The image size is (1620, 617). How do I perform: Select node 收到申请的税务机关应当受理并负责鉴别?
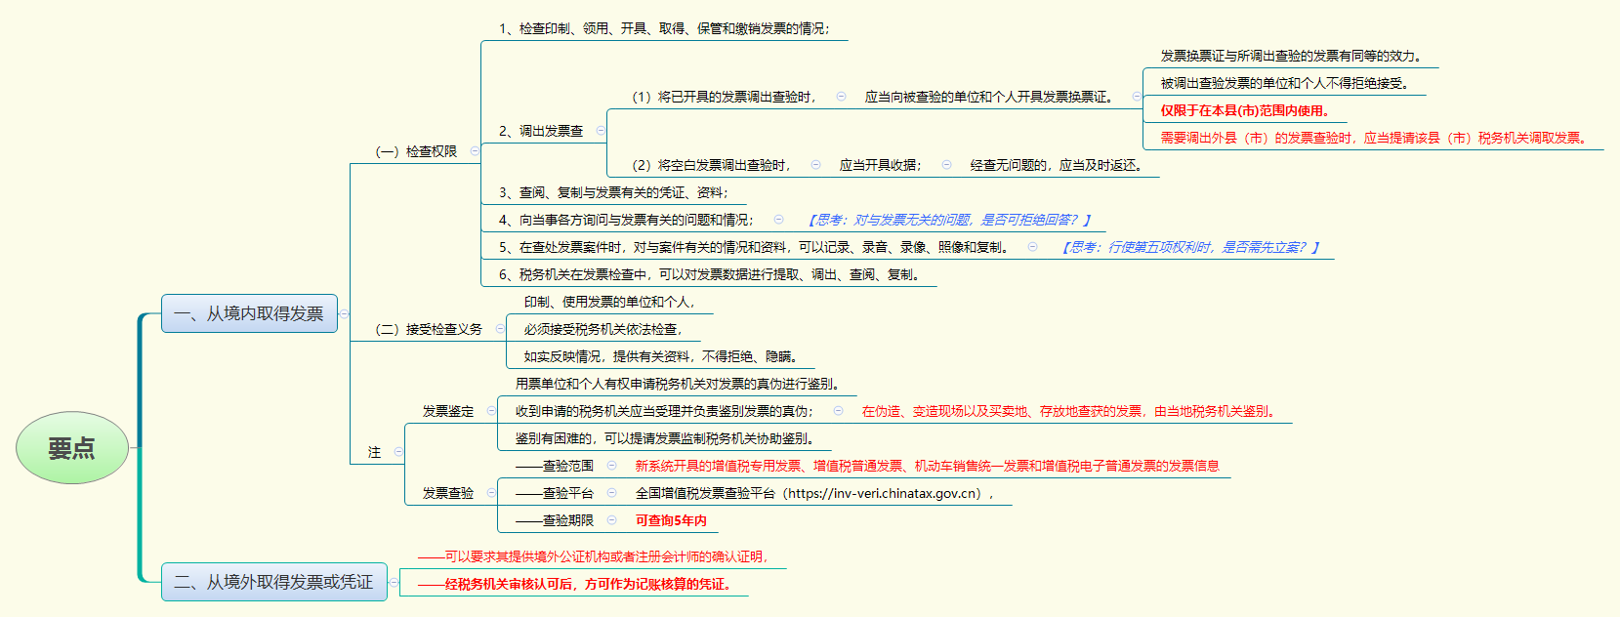pyautogui.click(x=665, y=411)
